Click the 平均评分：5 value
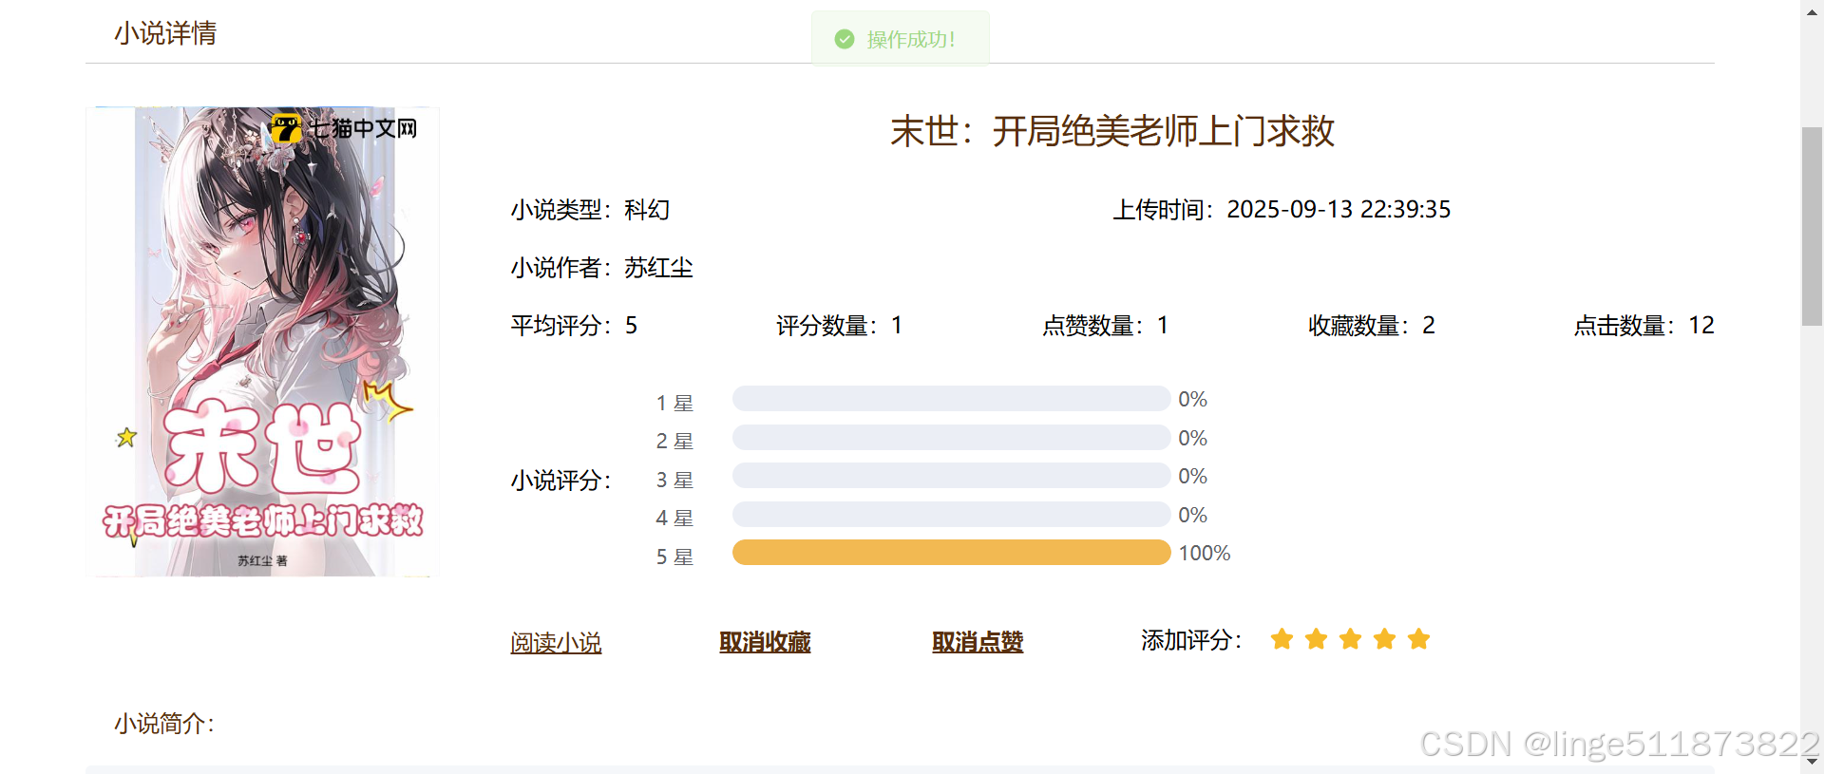The height and width of the screenshot is (774, 1824). point(574,326)
